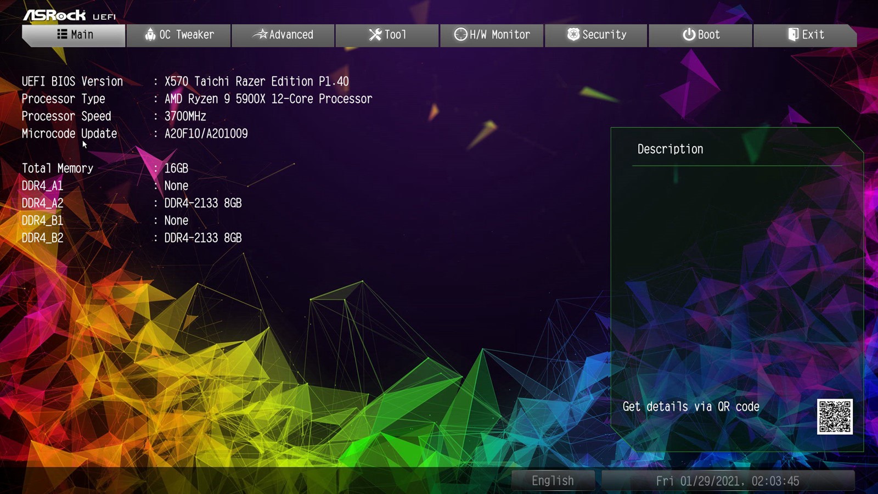Click the OC Tweaker rocket icon
The image size is (878, 494).
click(x=150, y=35)
